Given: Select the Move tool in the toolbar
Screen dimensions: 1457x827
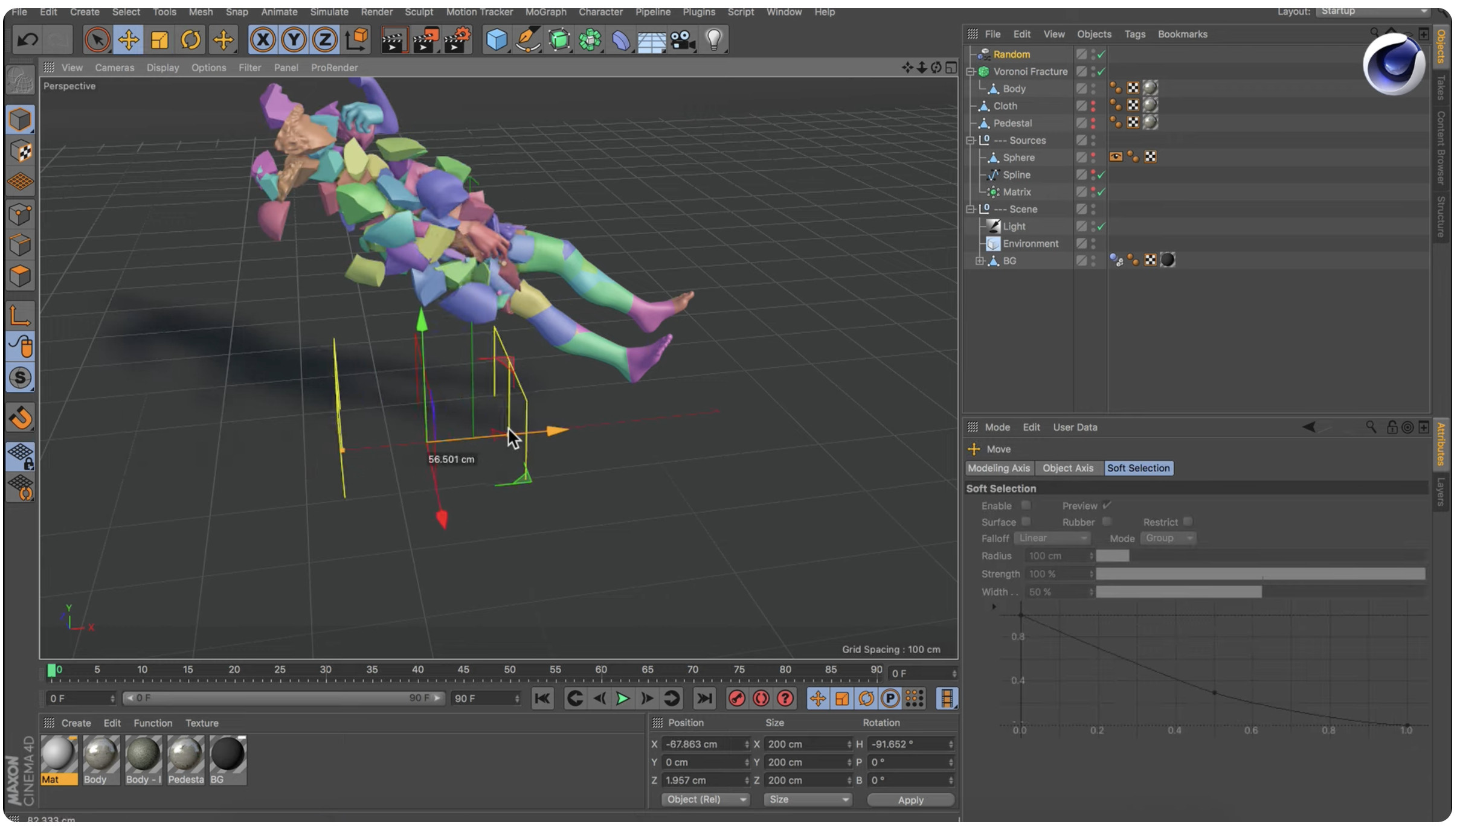Looking at the screenshot, I should 128,39.
